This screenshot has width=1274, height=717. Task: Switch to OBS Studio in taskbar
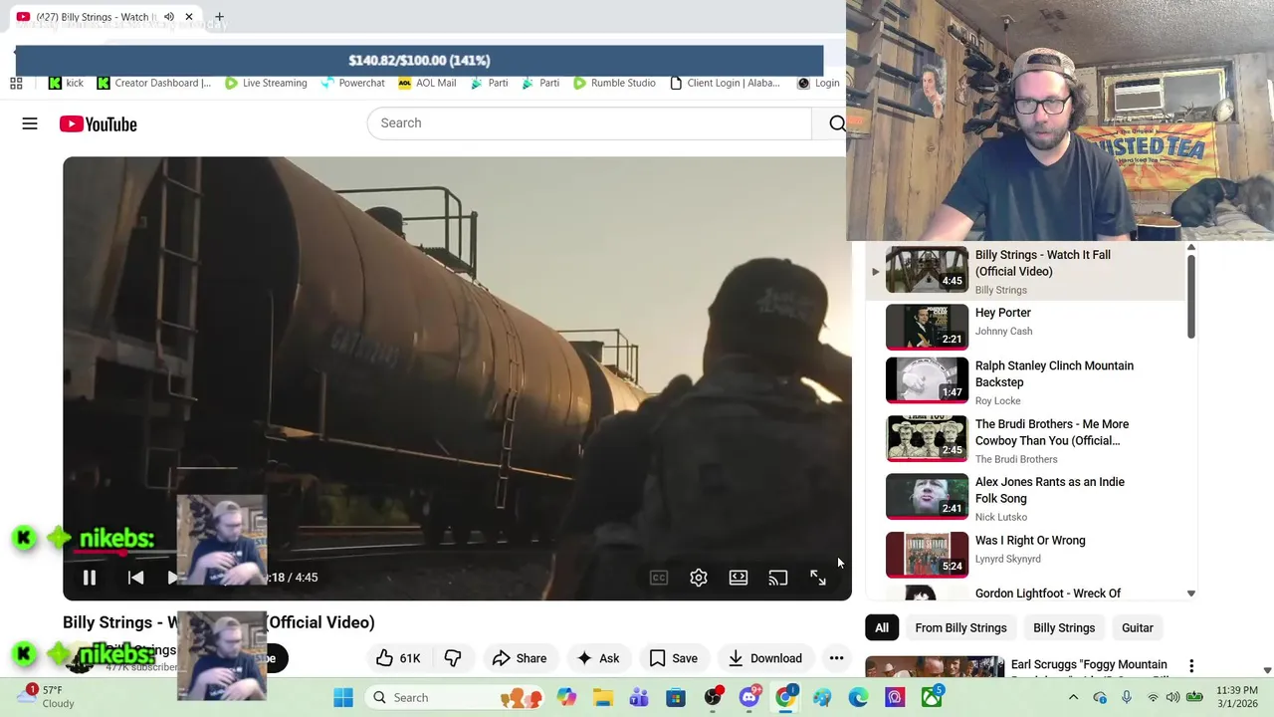point(713,697)
